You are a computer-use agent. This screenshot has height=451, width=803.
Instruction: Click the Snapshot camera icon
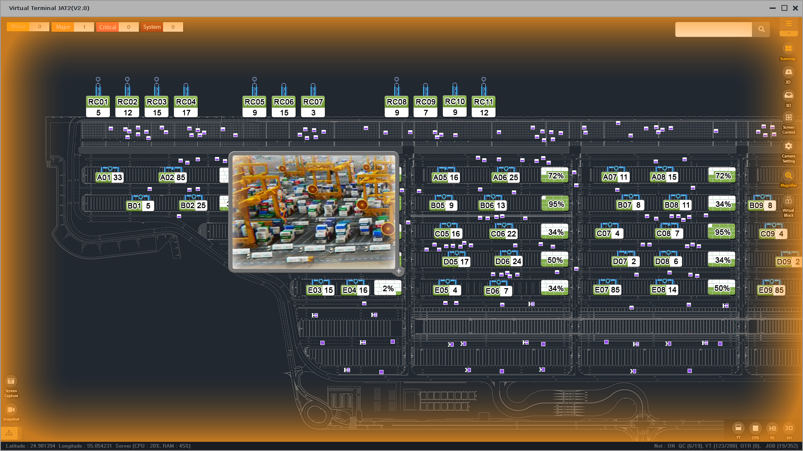coord(11,410)
